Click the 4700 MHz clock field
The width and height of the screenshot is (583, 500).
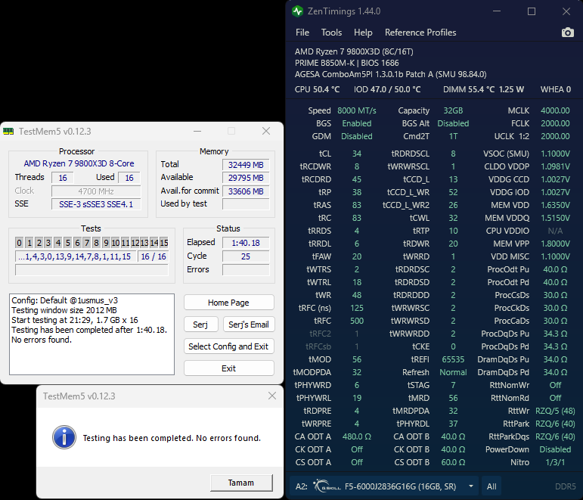pos(96,191)
